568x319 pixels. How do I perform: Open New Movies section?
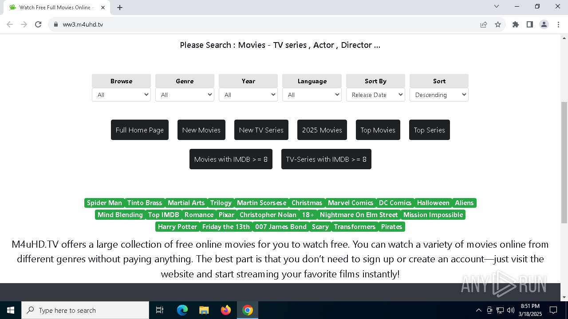point(201,130)
